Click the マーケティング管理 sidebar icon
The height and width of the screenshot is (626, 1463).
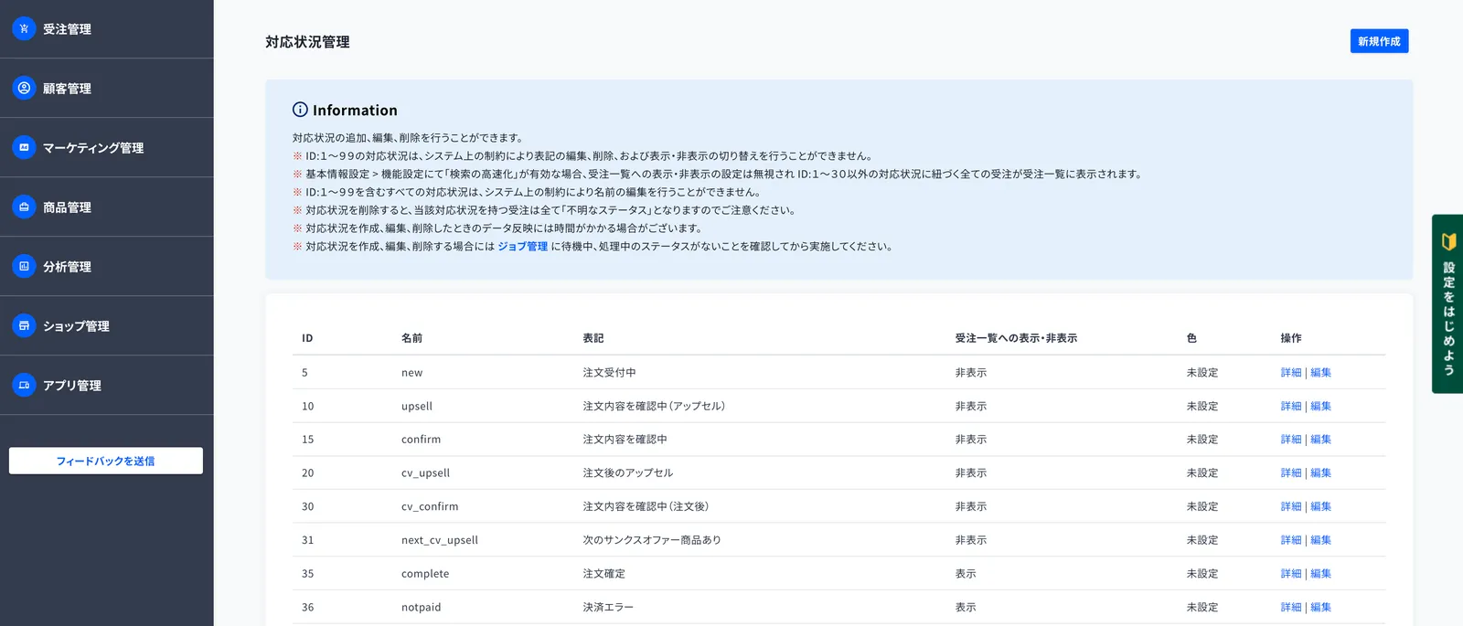click(x=24, y=147)
